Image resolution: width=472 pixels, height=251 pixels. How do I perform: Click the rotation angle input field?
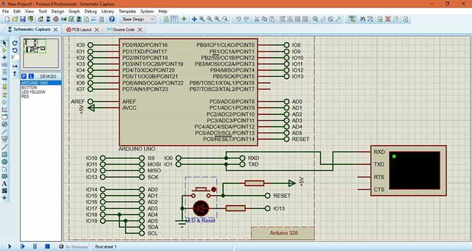point(15,57)
